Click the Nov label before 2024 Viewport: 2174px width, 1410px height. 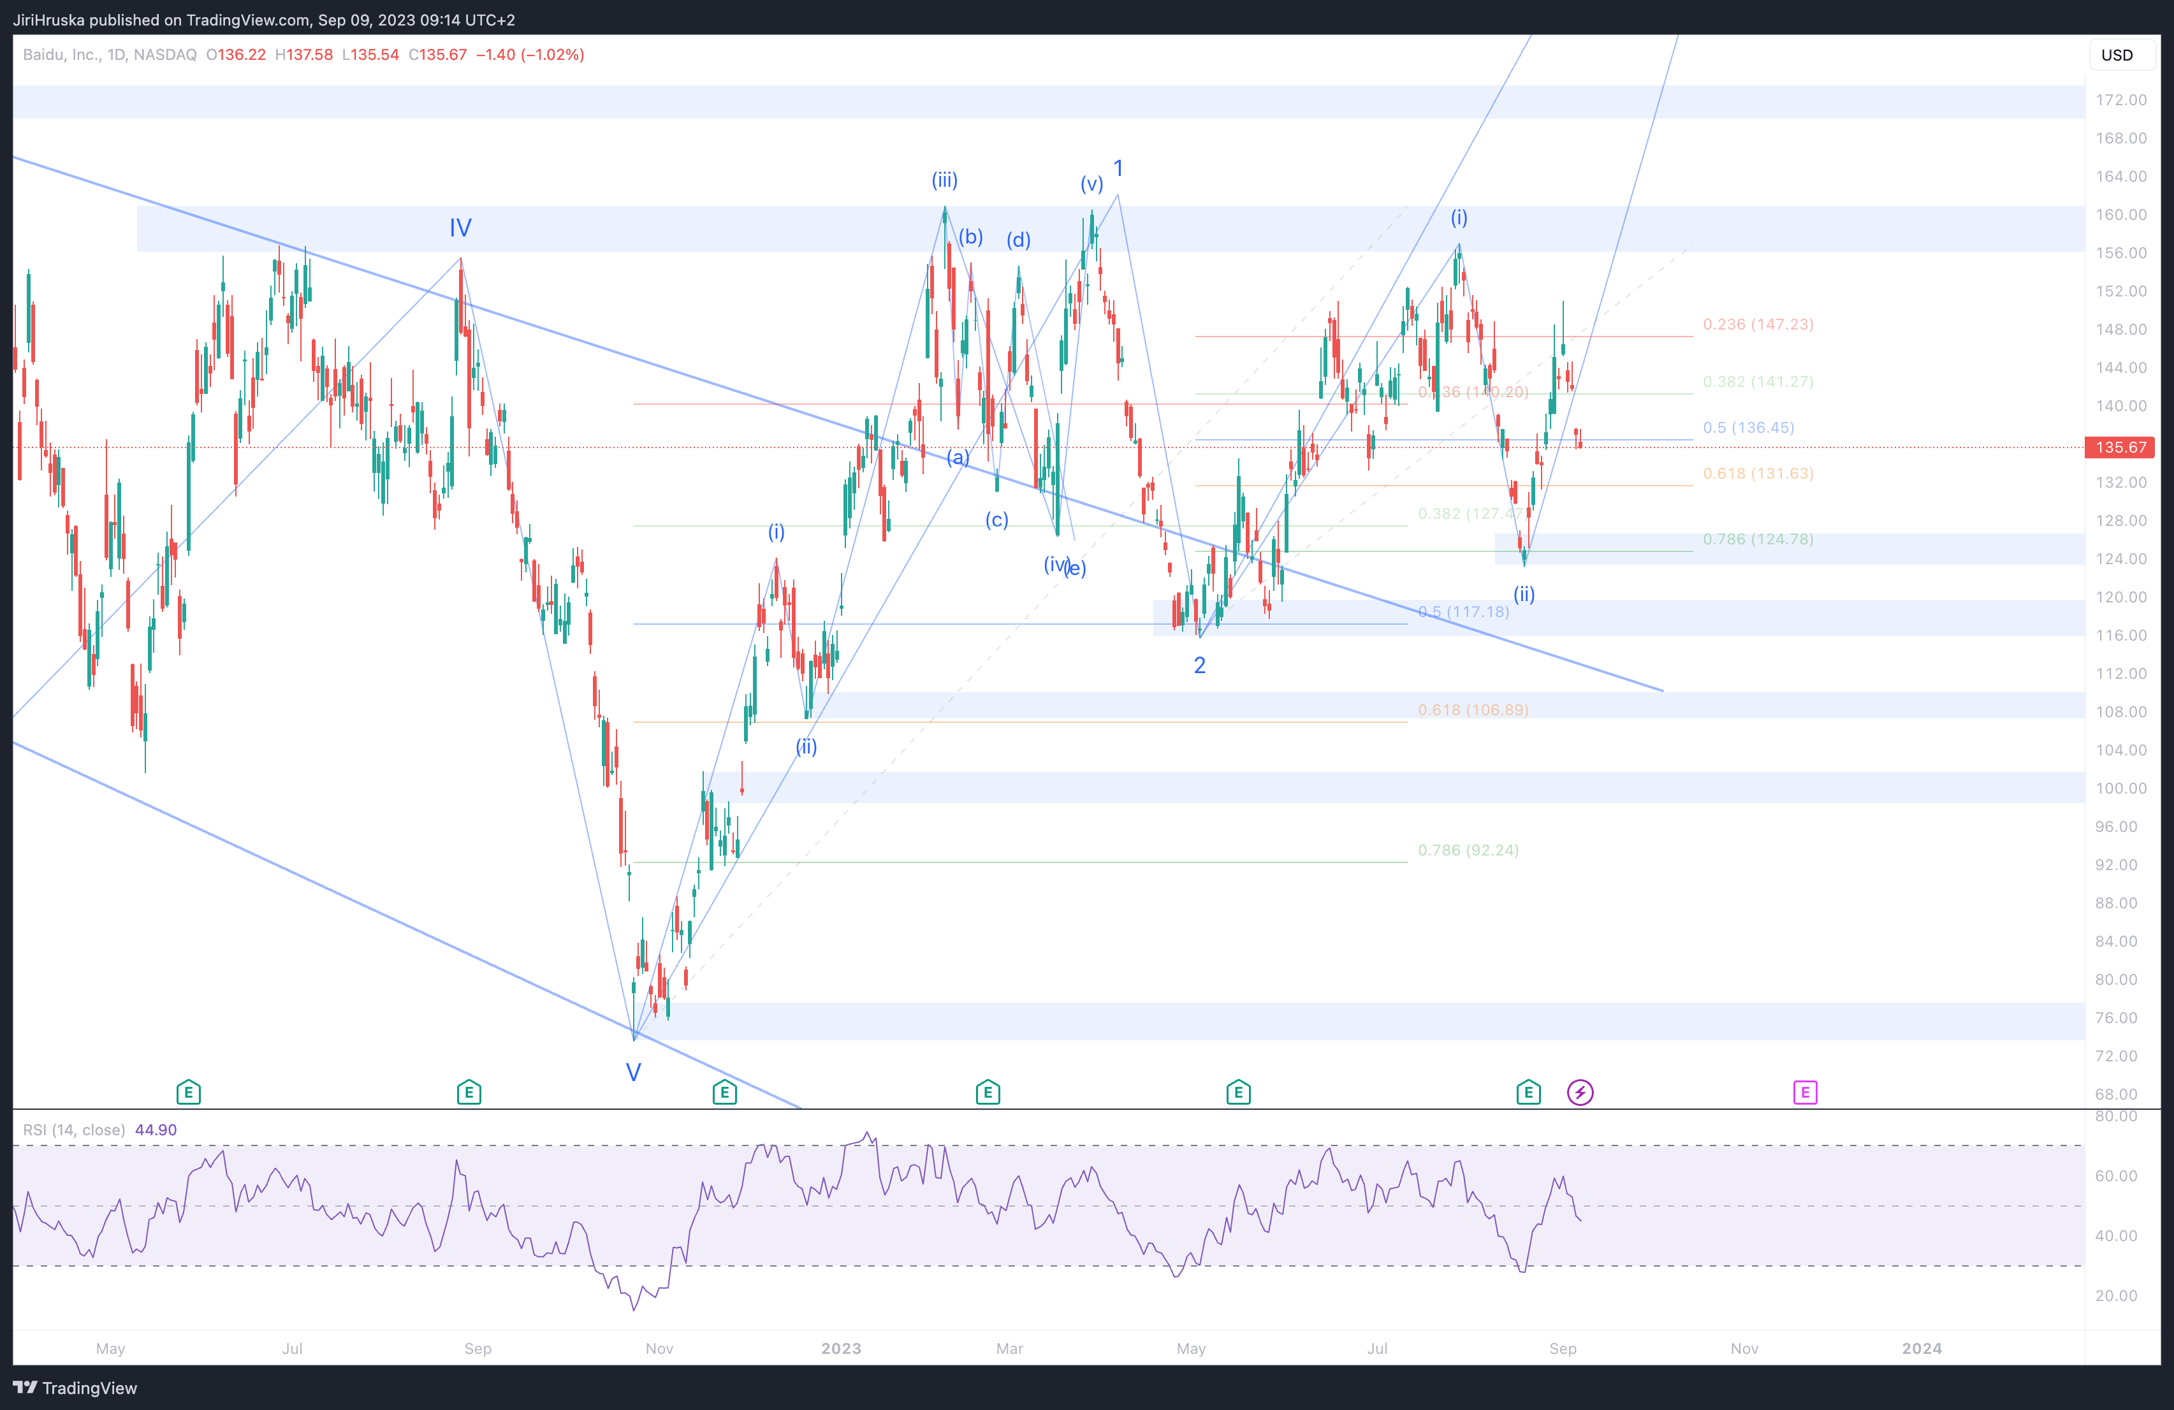tap(1744, 1348)
